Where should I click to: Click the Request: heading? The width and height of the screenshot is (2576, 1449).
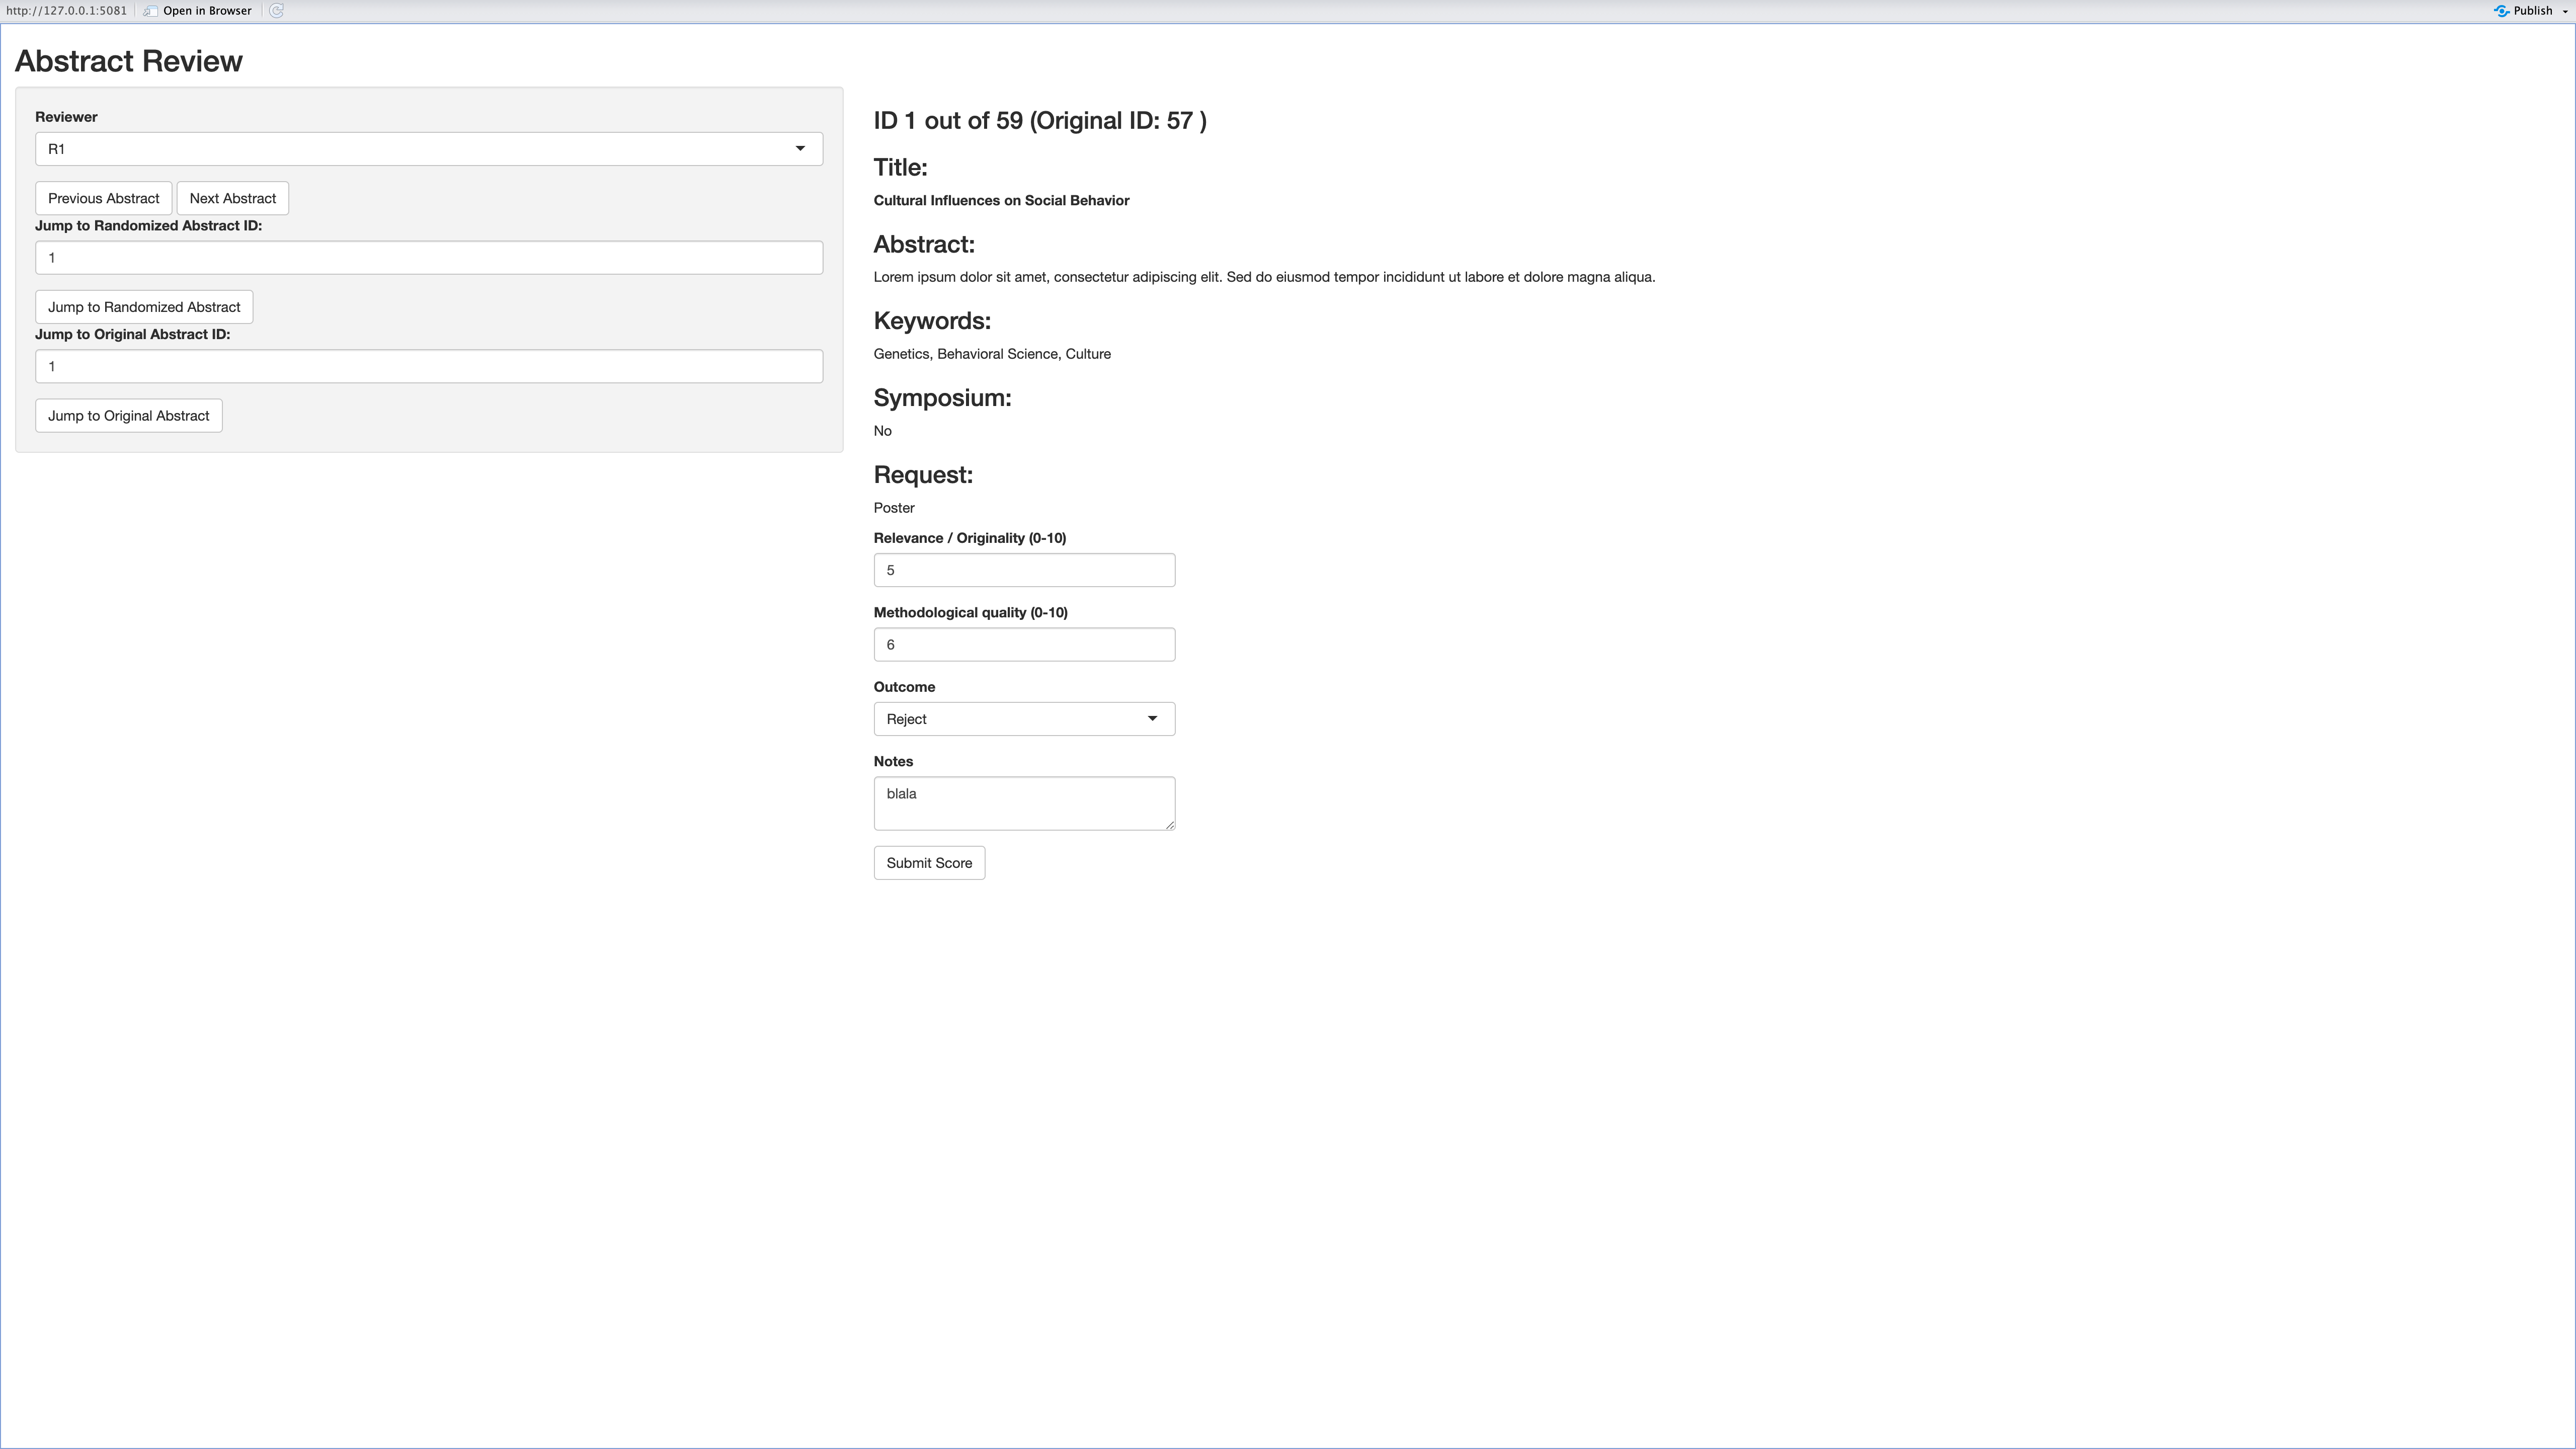pyautogui.click(x=923, y=475)
